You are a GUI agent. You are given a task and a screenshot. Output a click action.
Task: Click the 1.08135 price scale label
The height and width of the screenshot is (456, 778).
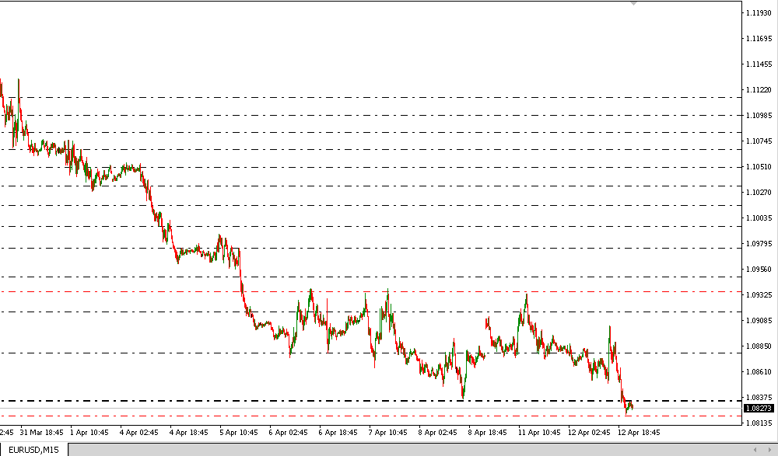point(759,423)
